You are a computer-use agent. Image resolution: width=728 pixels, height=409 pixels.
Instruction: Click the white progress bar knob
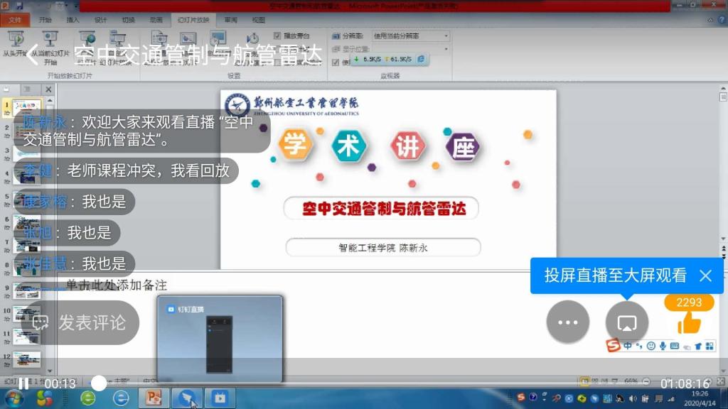98,383
